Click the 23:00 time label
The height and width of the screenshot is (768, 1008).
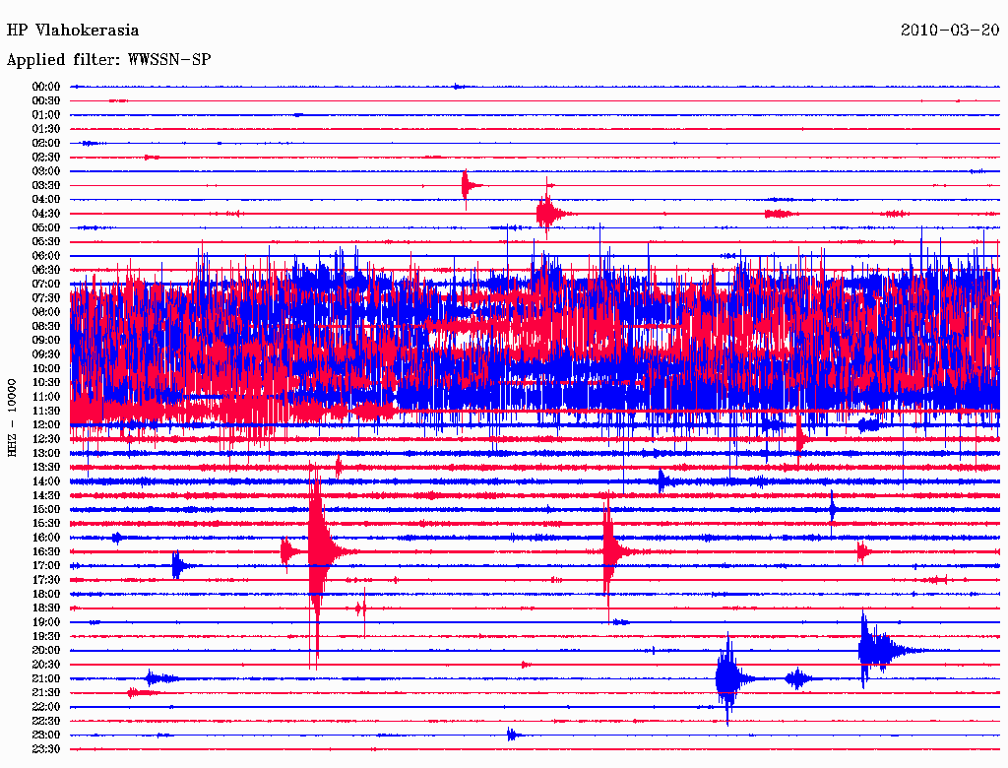coord(46,736)
